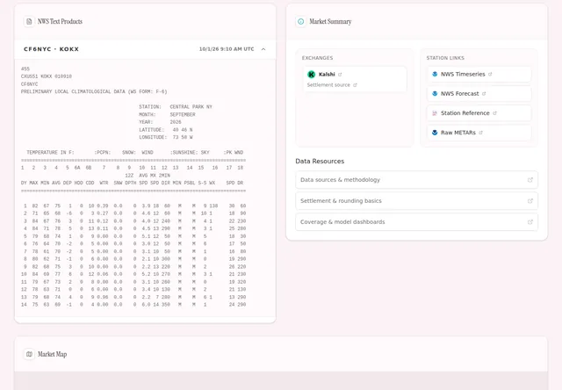Click the Data Resources heading
The image size is (562, 390).
tap(320, 162)
